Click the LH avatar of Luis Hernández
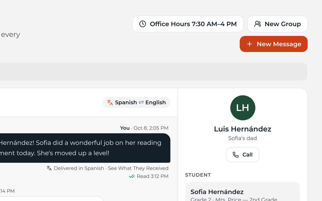Viewport: 322px width, 201px height. (243, 108)
